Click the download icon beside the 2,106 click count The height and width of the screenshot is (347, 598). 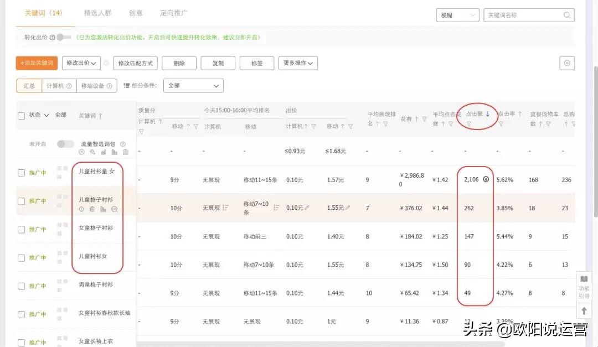(x=486, y=179)
